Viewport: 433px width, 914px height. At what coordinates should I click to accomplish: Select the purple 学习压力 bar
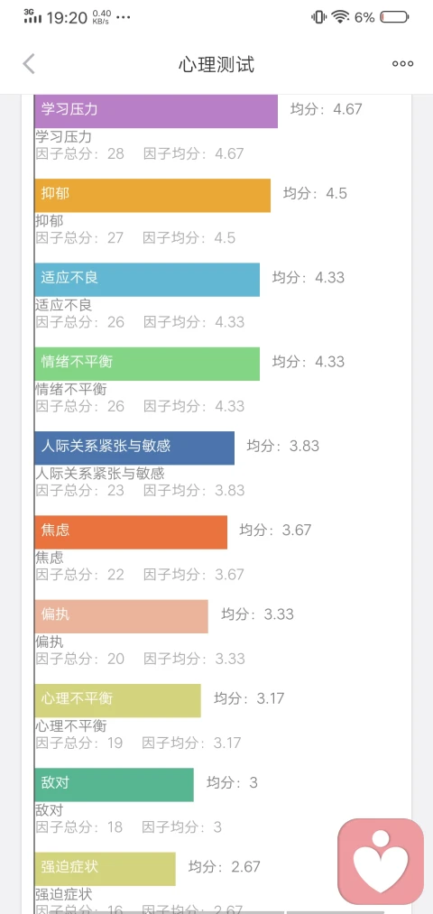coord(156,111)
